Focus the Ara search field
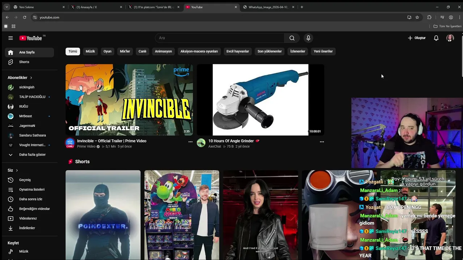The width and height of the screenshot is (463, 260). click(x=220, y=38)
